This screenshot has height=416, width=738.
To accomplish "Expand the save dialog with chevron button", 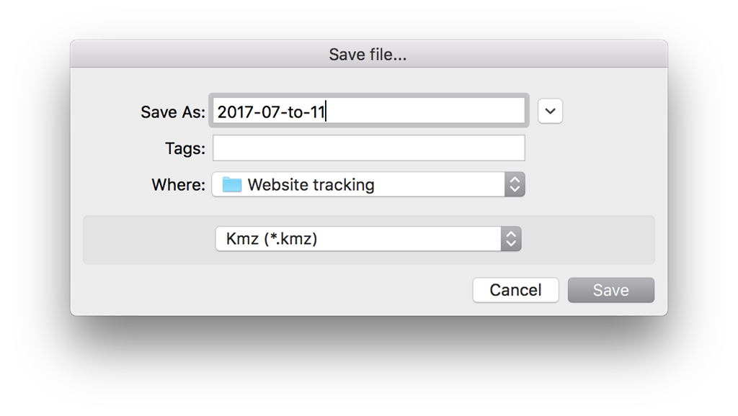I will coord(550,112).
